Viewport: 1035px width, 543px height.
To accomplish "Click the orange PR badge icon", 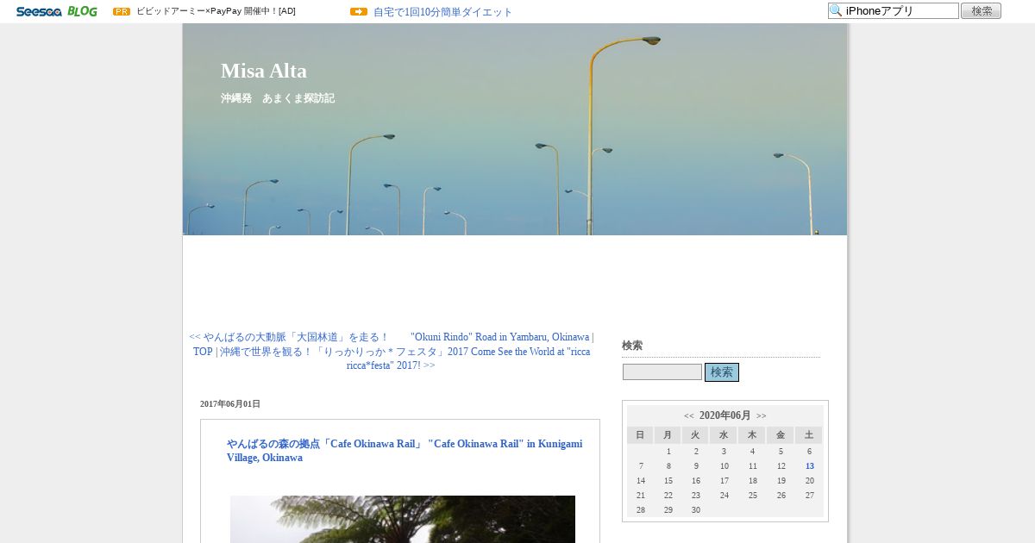I will click(122, 11).
